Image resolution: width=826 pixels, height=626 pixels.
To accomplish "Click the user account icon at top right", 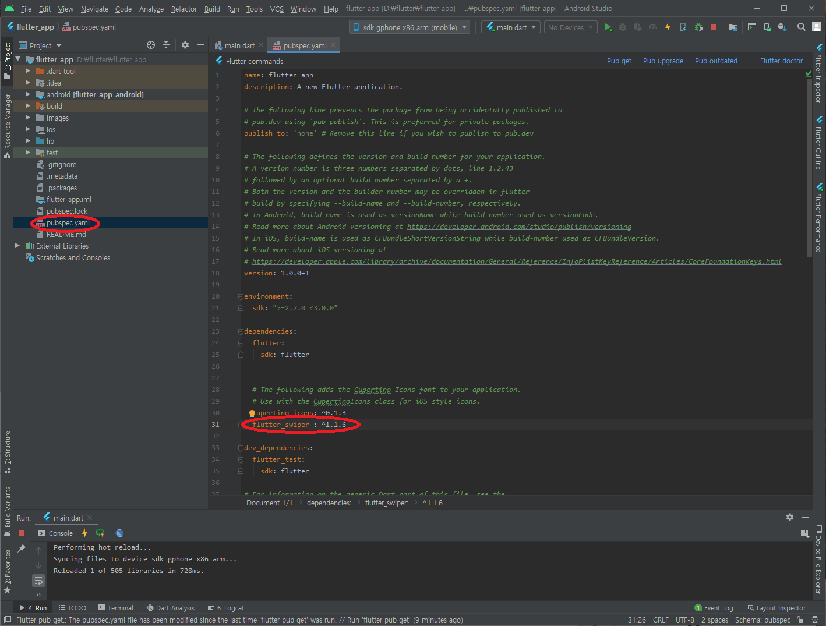I will [x=817, y=27].
